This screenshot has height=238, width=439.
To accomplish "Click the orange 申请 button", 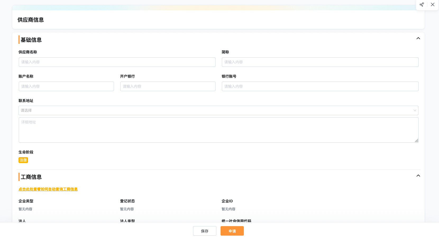I will pyautogui.click(x=232, y=231).
